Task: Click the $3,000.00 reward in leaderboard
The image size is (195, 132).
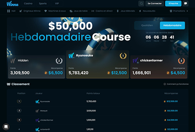Action: click(x=173, y=129)
